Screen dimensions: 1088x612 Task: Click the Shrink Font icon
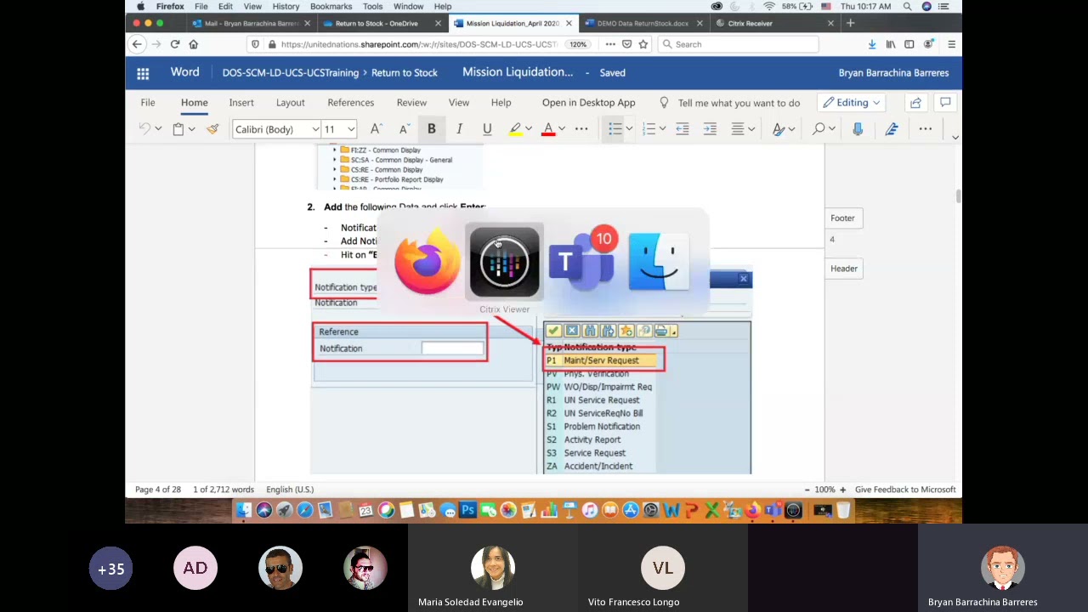pos(404,129)
